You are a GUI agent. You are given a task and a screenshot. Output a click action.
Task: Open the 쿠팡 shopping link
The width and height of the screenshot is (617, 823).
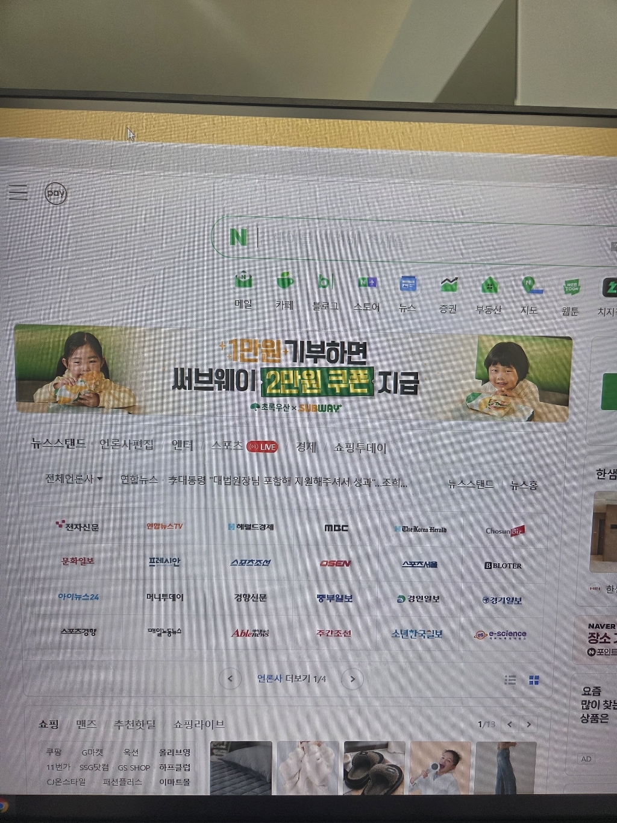pyautogui.click(x=54, y=752)
